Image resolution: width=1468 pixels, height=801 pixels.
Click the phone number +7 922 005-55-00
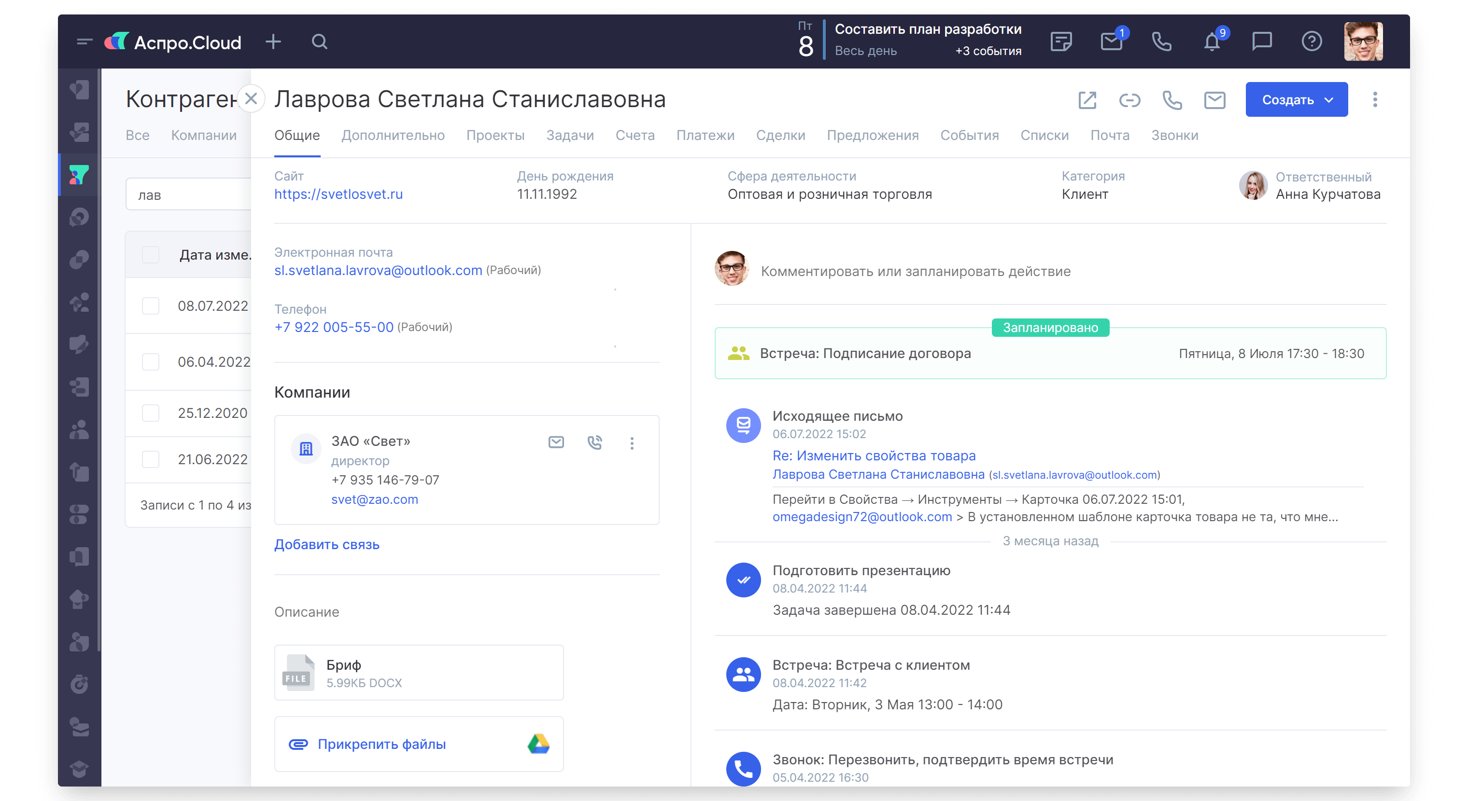coord(333,327)
